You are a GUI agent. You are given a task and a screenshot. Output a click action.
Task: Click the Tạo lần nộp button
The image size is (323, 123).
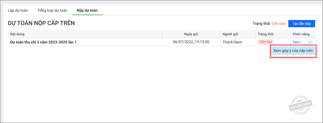click(301, 24)
